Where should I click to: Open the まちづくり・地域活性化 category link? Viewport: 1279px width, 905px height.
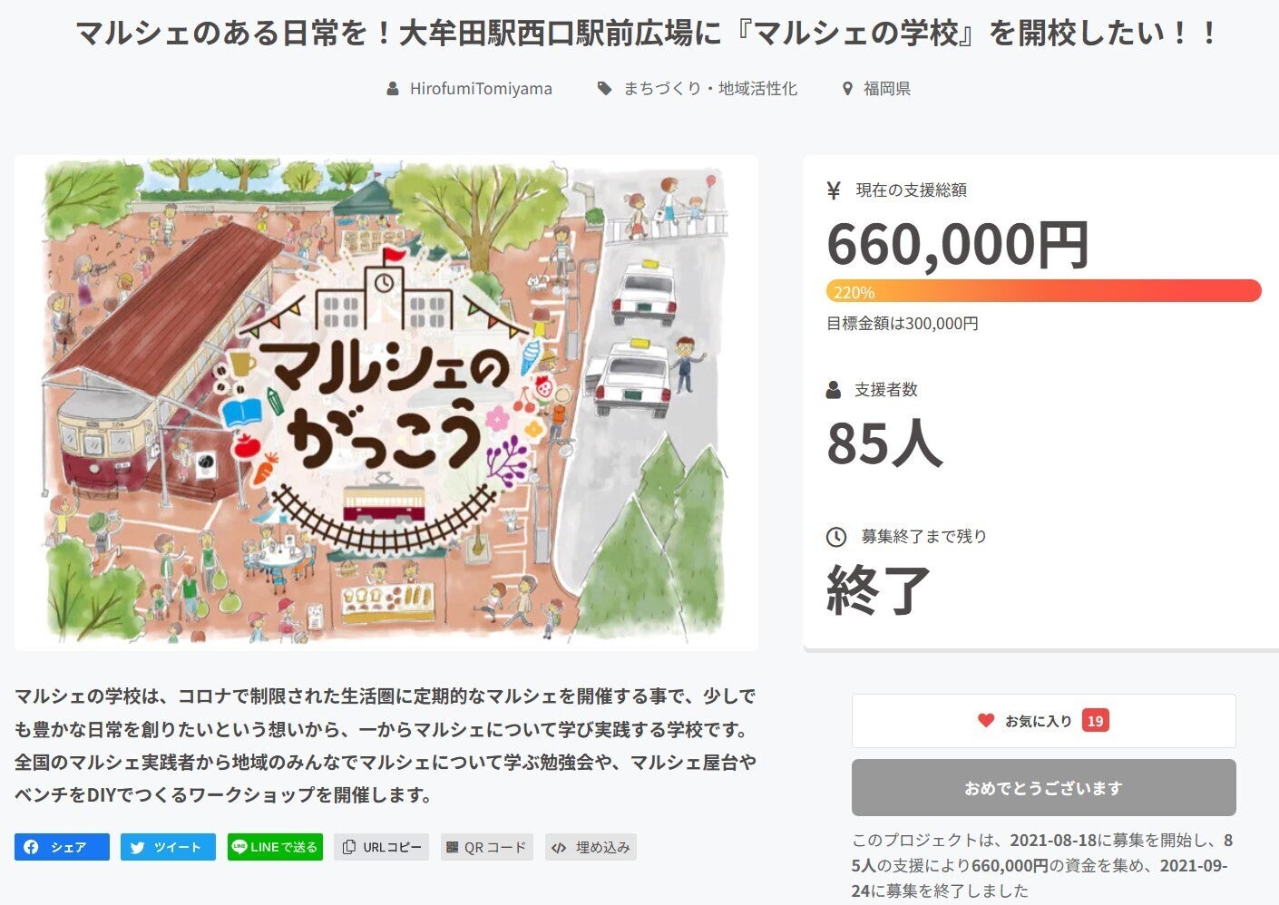pos(709,89)
